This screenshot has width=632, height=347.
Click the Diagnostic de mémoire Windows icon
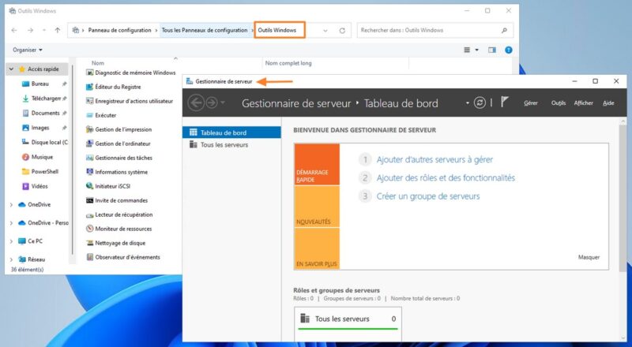click(89, 73)
